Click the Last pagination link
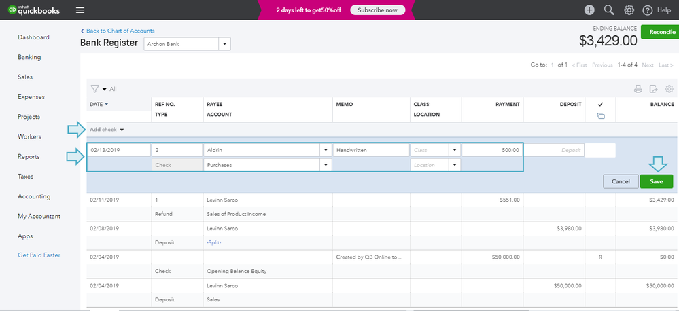Viewport: 679px width, 311px height. coord(666,65)
